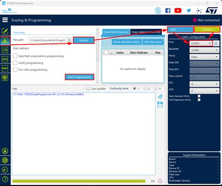Image resolution: width=222 pixels, height=186 pixels.
Task: Open the beta firmware upgrade icon
Action: [5, 151]
